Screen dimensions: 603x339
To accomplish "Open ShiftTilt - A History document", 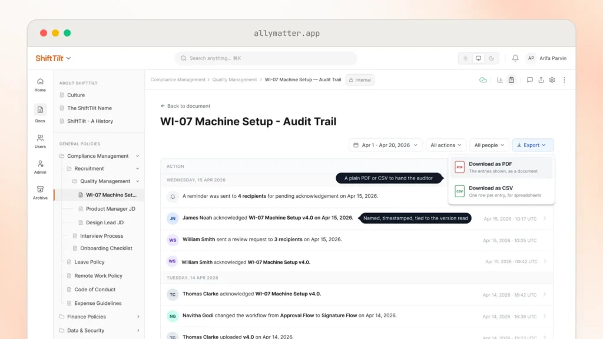I will click(90, 121).
